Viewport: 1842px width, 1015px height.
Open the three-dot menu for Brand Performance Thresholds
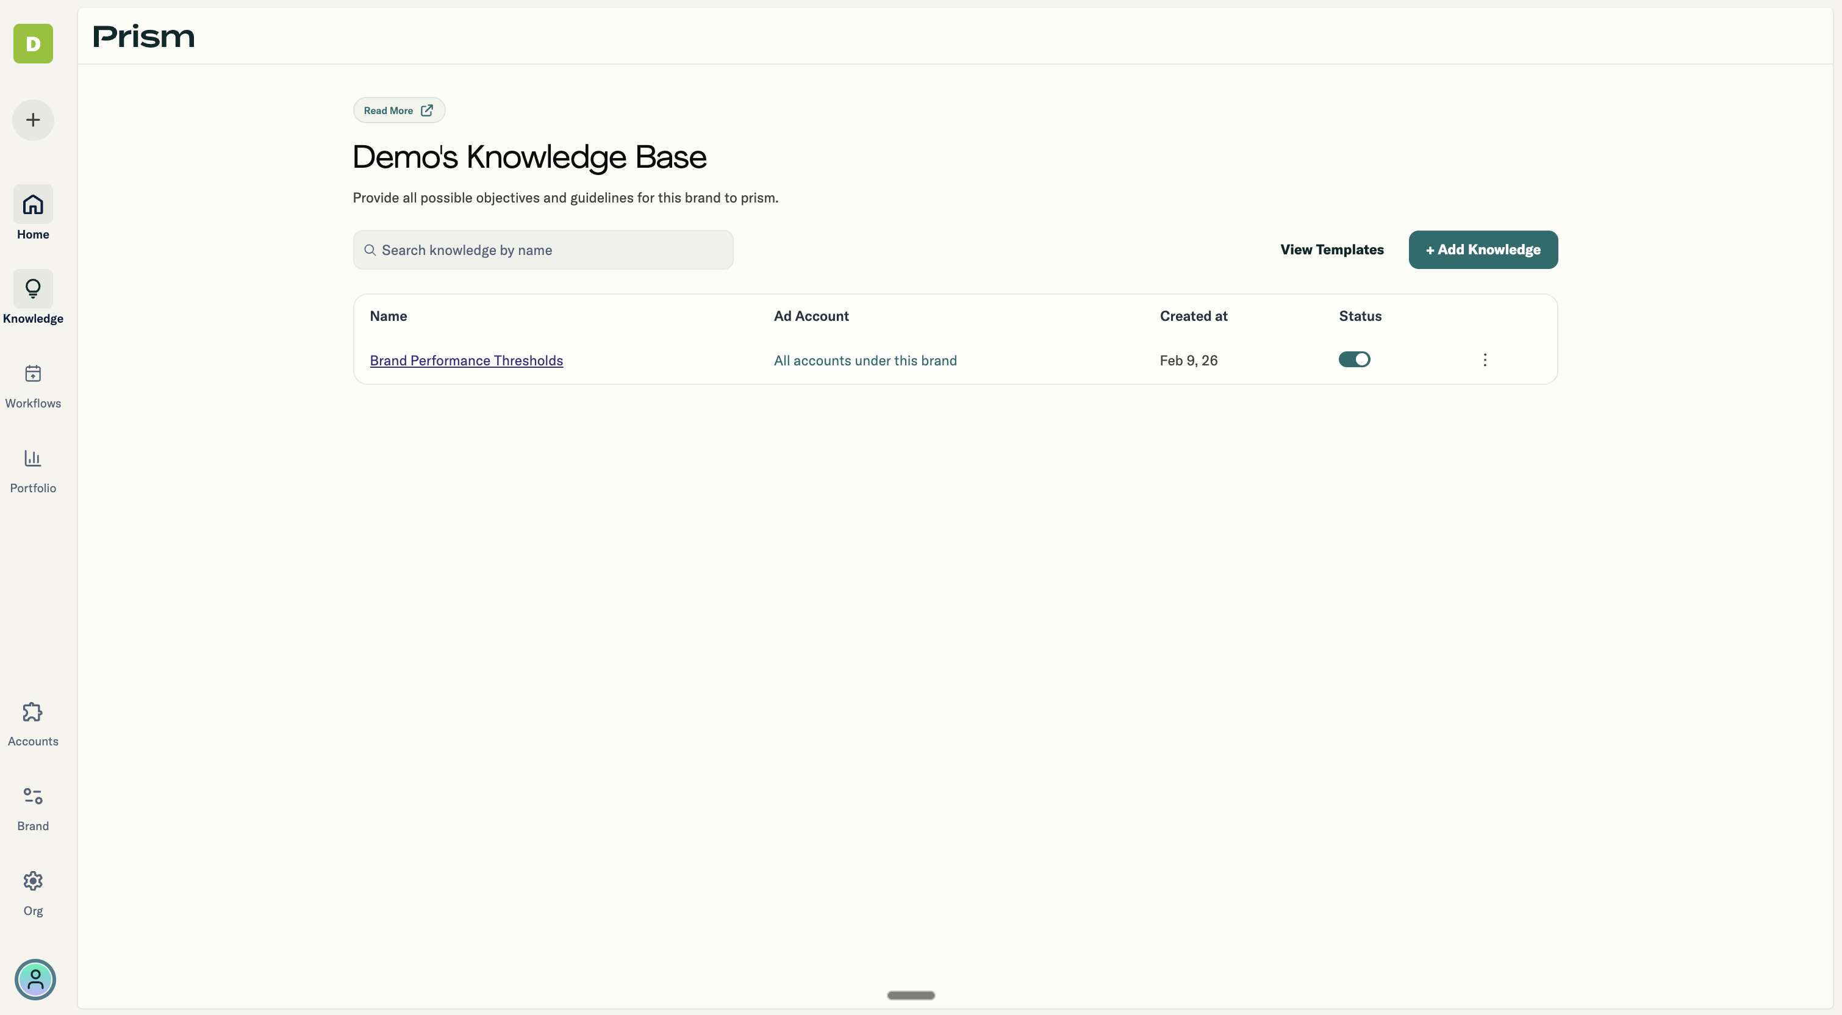pos(1485,360)
